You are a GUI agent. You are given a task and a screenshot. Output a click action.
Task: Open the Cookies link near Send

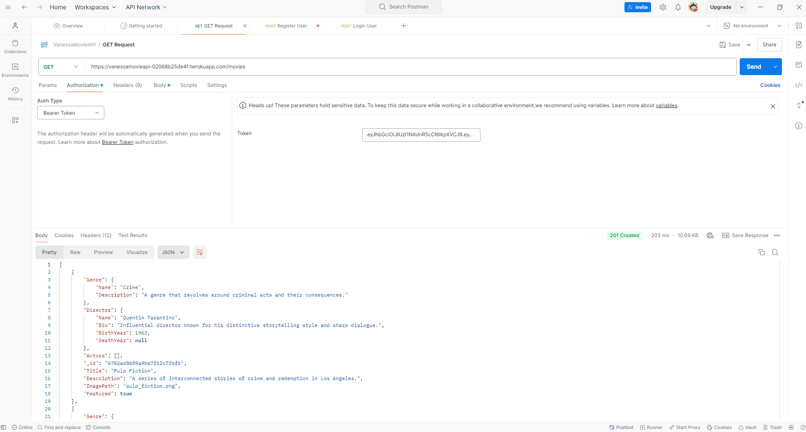(770, 85)
